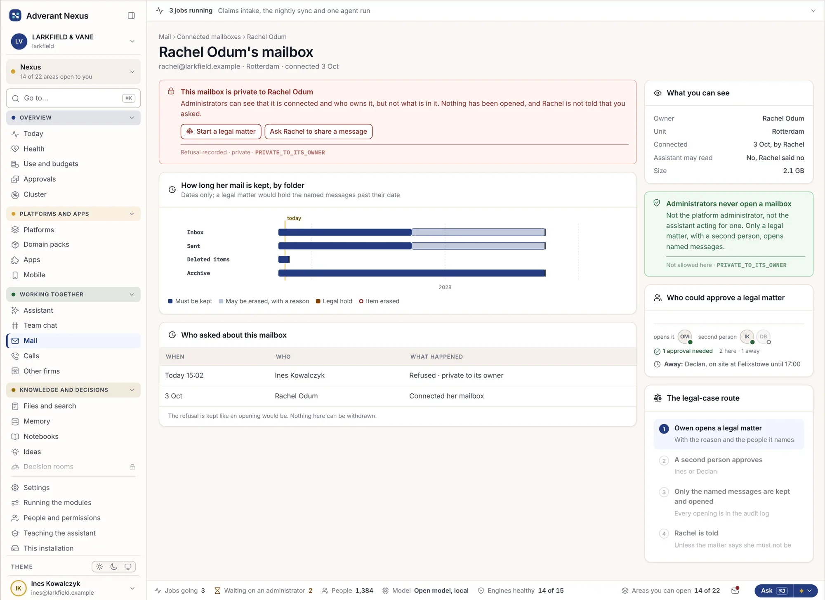This screenshot has height=600, width=825.
Task: Click the Go to search field
Action: pos(73,98)
